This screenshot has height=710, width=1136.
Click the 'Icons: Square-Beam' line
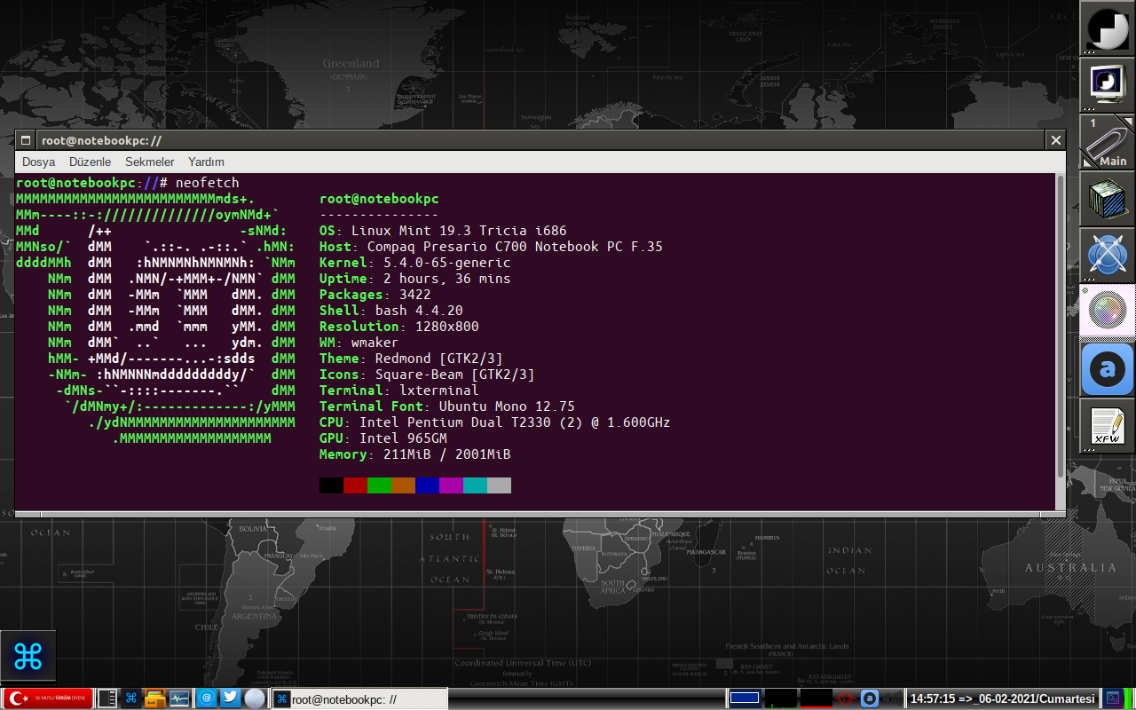pyautogui.click(x=427, y=375)
